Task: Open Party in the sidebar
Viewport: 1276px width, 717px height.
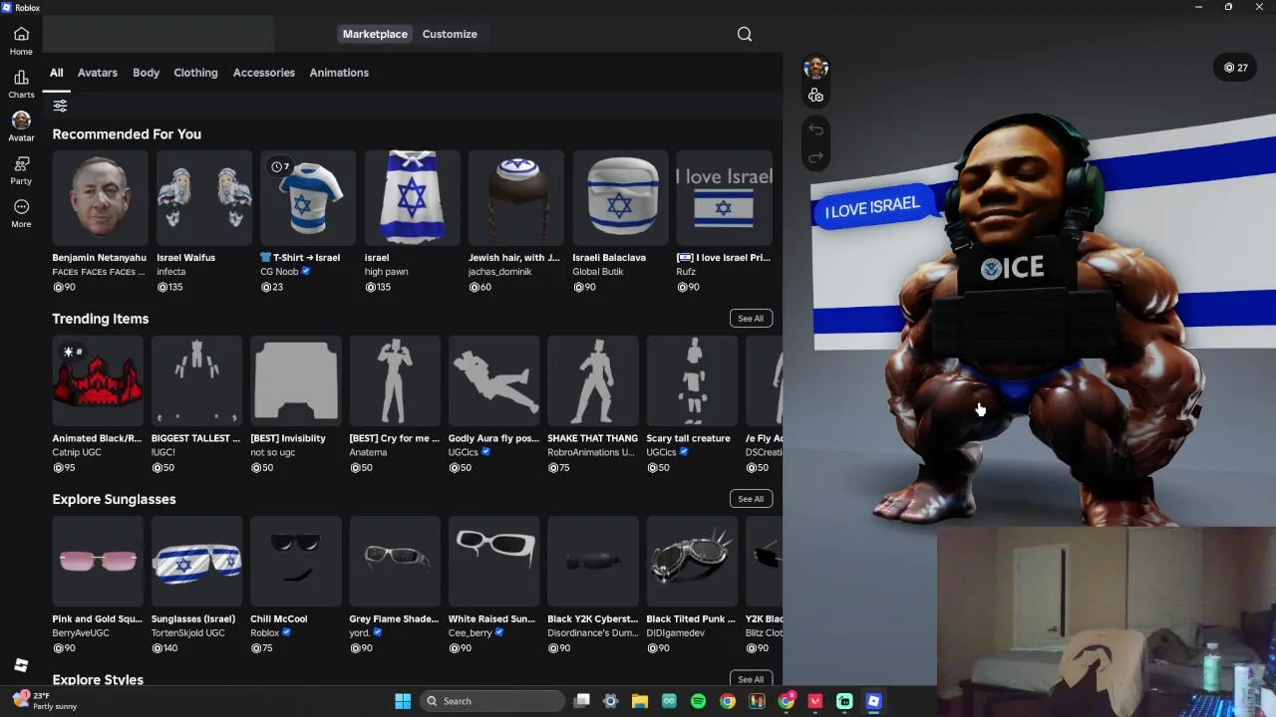Action: tap(21, 170)
